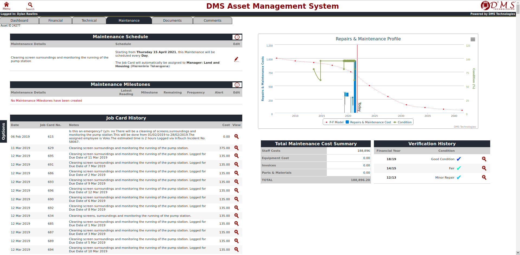Switch to the Technical tab
The height and width of the screenshot is (255, 520).
point(89,21)
